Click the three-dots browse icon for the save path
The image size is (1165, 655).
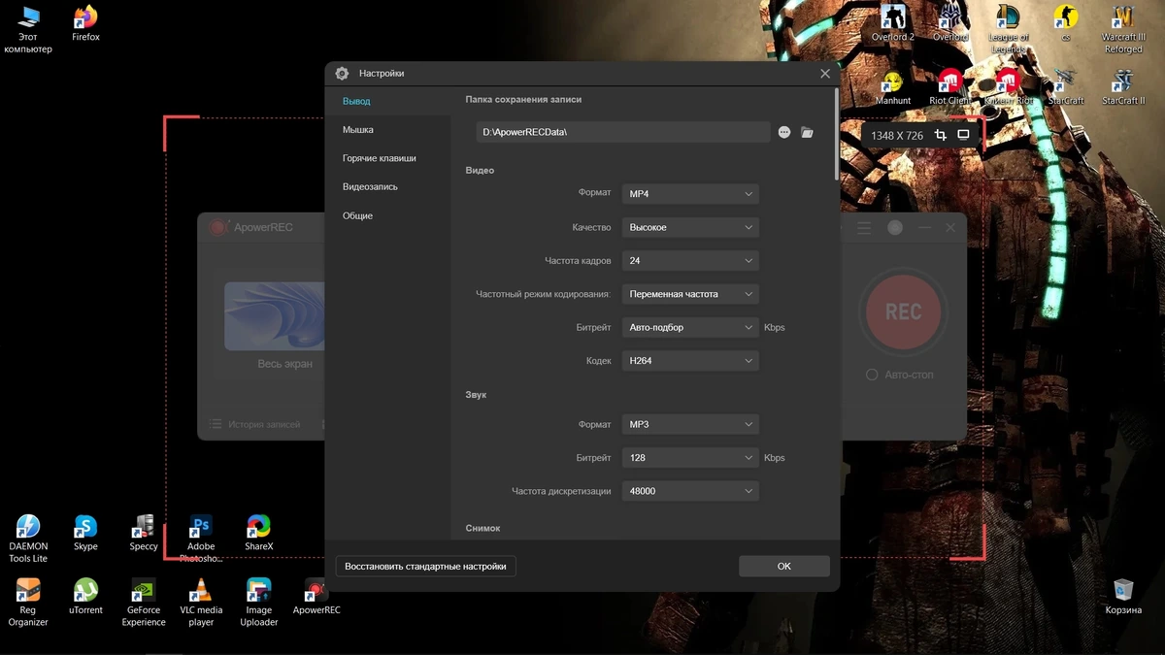tap(784, 132)
